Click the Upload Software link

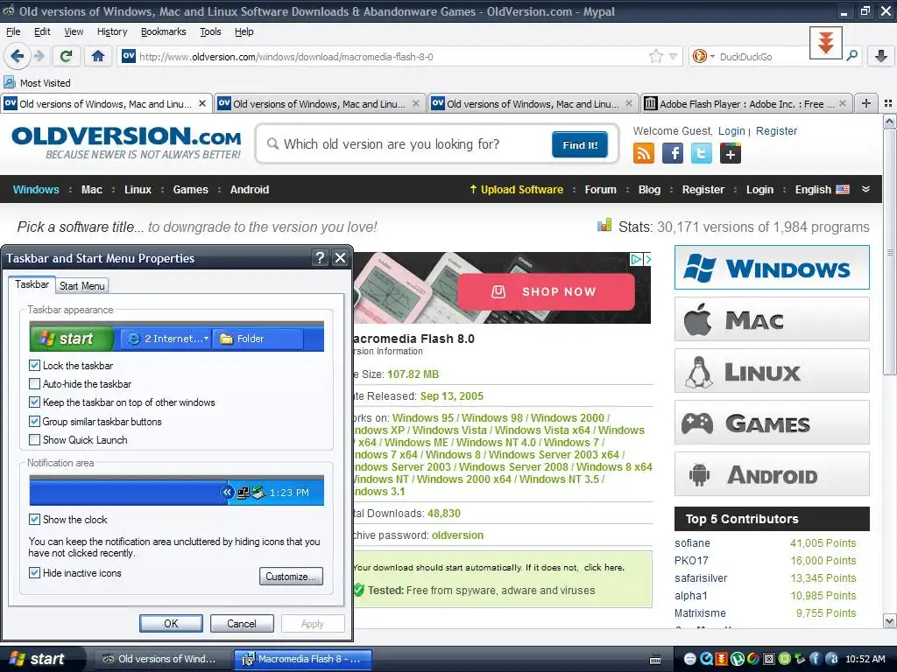click(517, 190)
